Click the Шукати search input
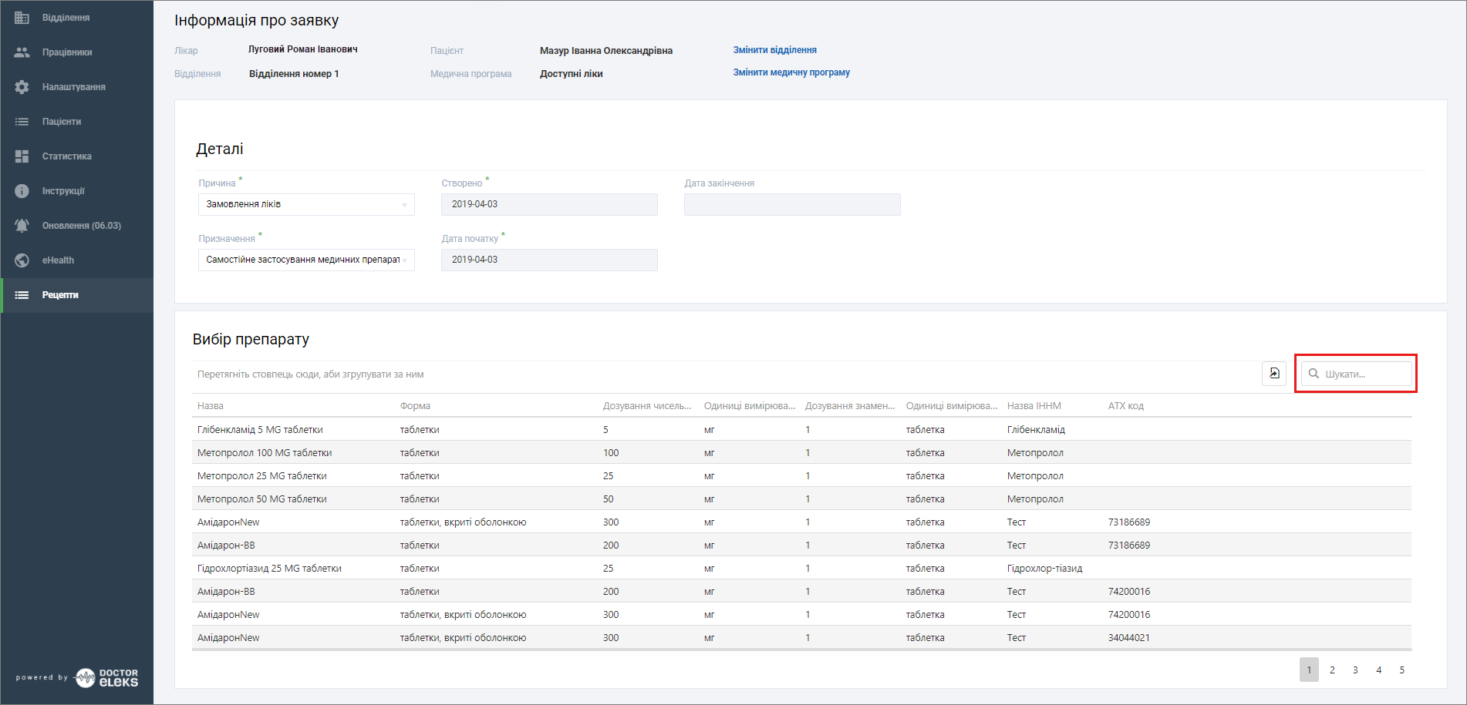Image resolution: width=1467 pixels, height=705 pixels. click(x=1357, y=374)
